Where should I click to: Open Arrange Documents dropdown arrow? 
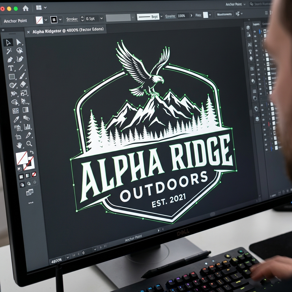45,8
